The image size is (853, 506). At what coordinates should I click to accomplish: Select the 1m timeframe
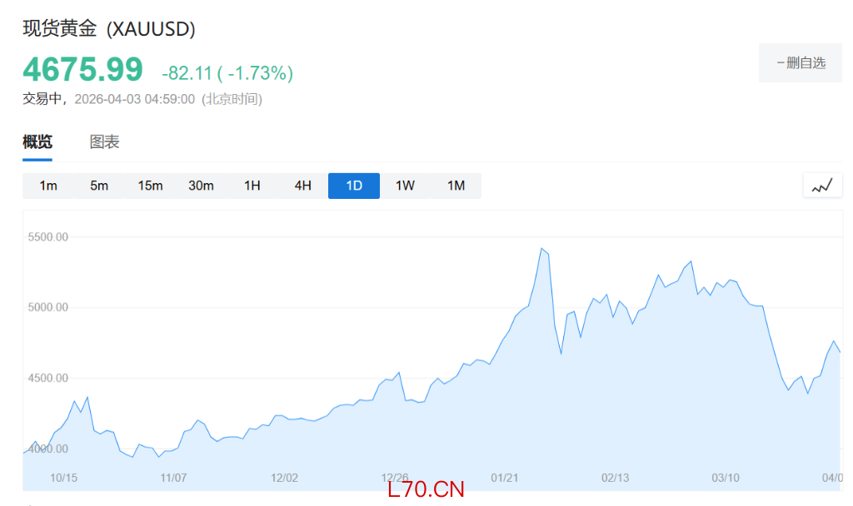tap(48, 186)
